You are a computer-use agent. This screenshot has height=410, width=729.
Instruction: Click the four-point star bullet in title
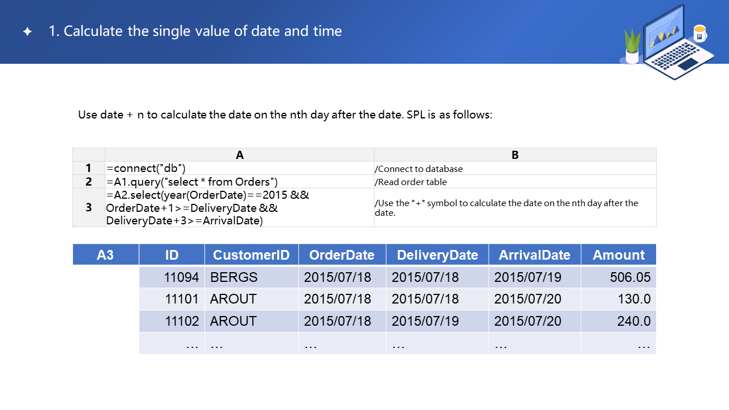[27, 32]
